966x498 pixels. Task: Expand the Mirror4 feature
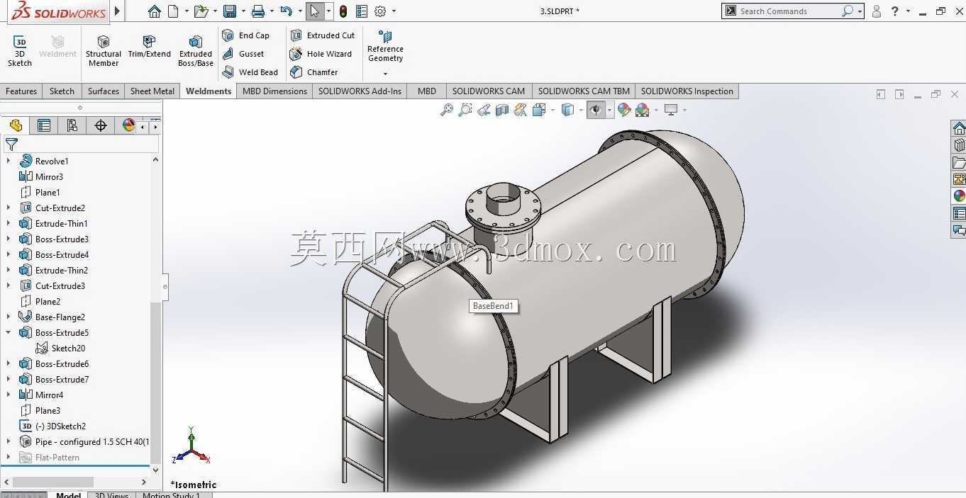9,395
